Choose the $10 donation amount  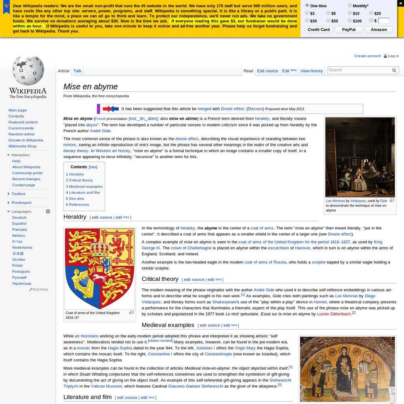pos(349,13)
